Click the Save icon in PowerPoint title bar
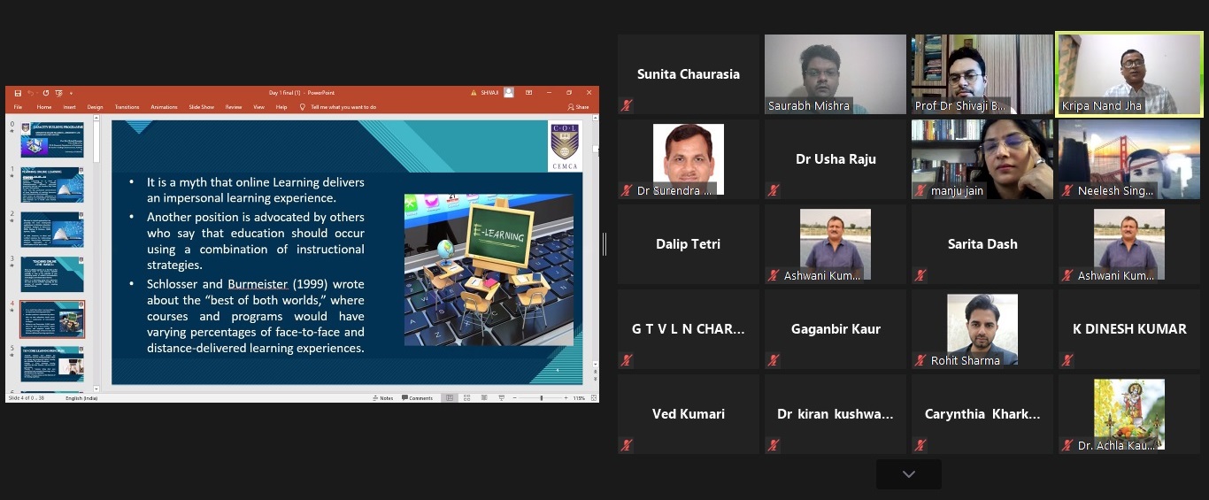1209x500 pixels. (18, 93)
